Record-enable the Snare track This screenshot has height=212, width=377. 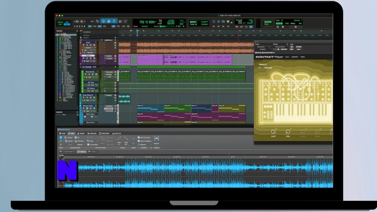click(84, 58)
